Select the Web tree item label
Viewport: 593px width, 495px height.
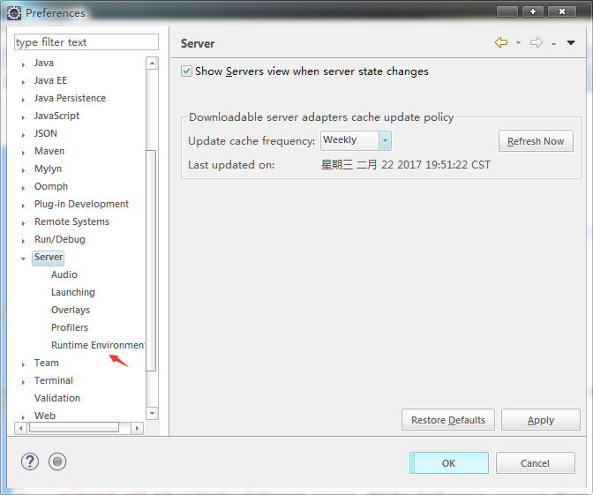coord(45,416)
